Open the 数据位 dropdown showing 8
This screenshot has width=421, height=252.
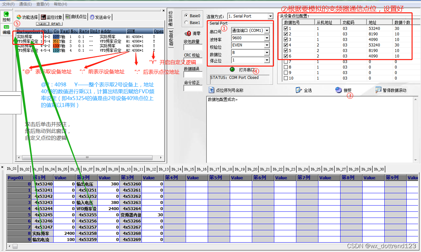pyautogui.click(x=267, y=52)
